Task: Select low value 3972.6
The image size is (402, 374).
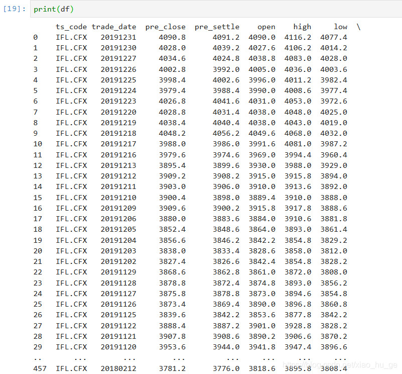Action: (x=334, y=101)
